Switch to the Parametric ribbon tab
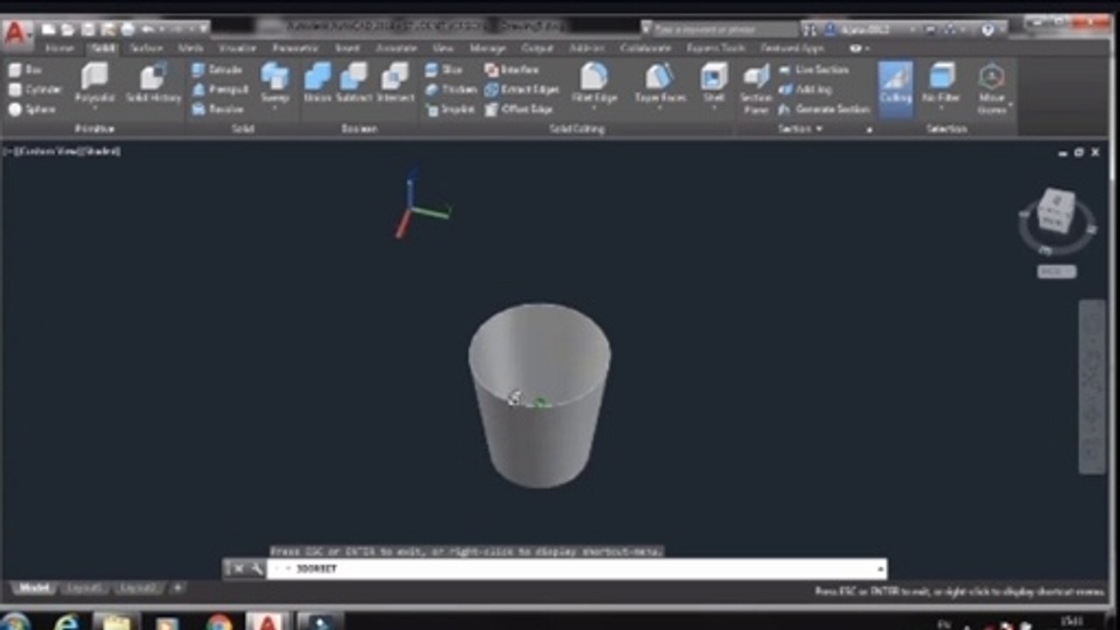The height and width of the screenshot is (630, 1120). (295, 48)
